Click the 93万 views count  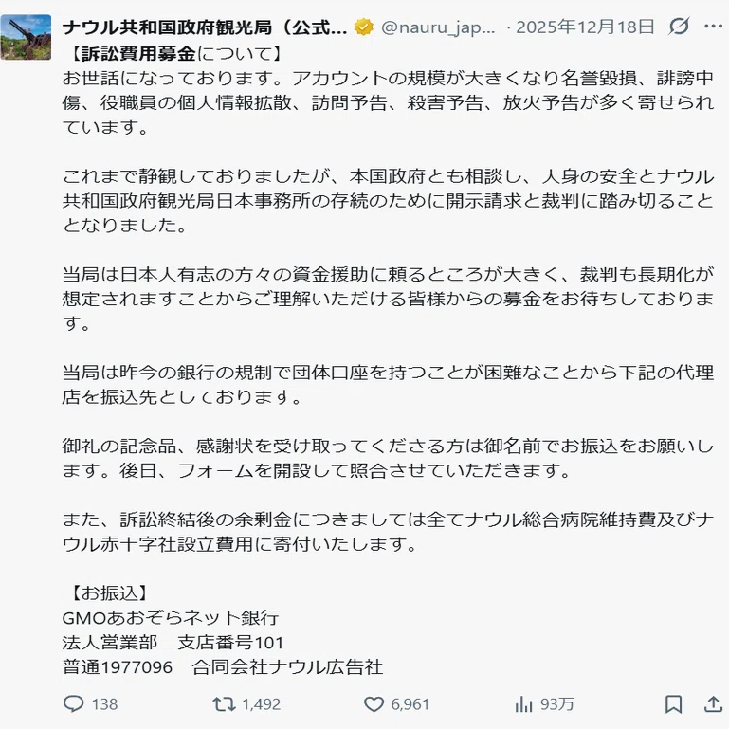pyautogui.click(x=557, y=704)
